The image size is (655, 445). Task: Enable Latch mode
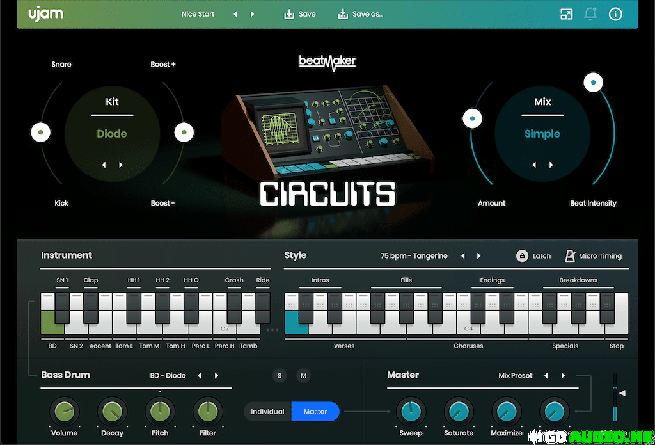(x=533, y=256)
